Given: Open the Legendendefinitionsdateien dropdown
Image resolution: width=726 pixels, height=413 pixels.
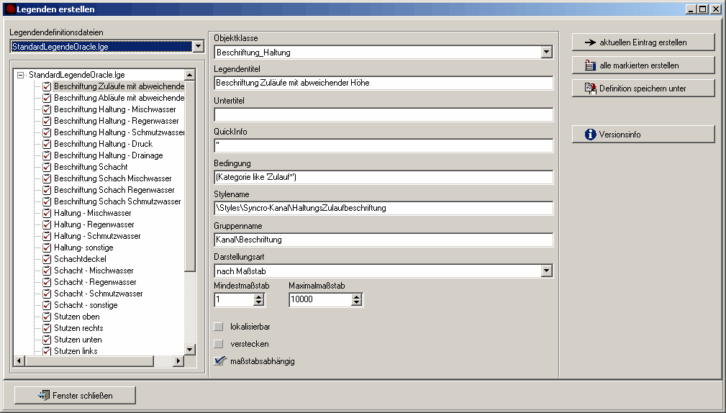Looking at the screenshot, I should (x=198, y=47).
